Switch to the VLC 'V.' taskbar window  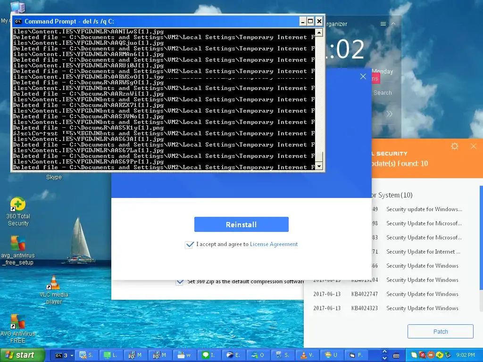pos(307,355)
